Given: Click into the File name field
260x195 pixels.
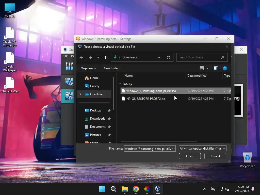Looking at the screenshot, I should click(x=148, y=149).
